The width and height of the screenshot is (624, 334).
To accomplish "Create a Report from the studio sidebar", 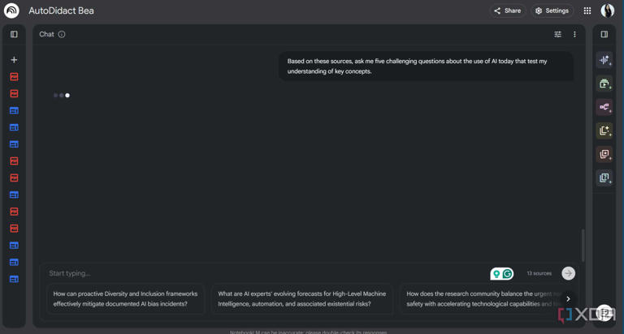I will [604, 131].
